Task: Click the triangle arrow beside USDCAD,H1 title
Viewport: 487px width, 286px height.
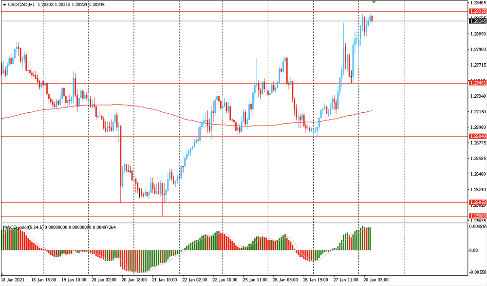Action: coord(4,4)
